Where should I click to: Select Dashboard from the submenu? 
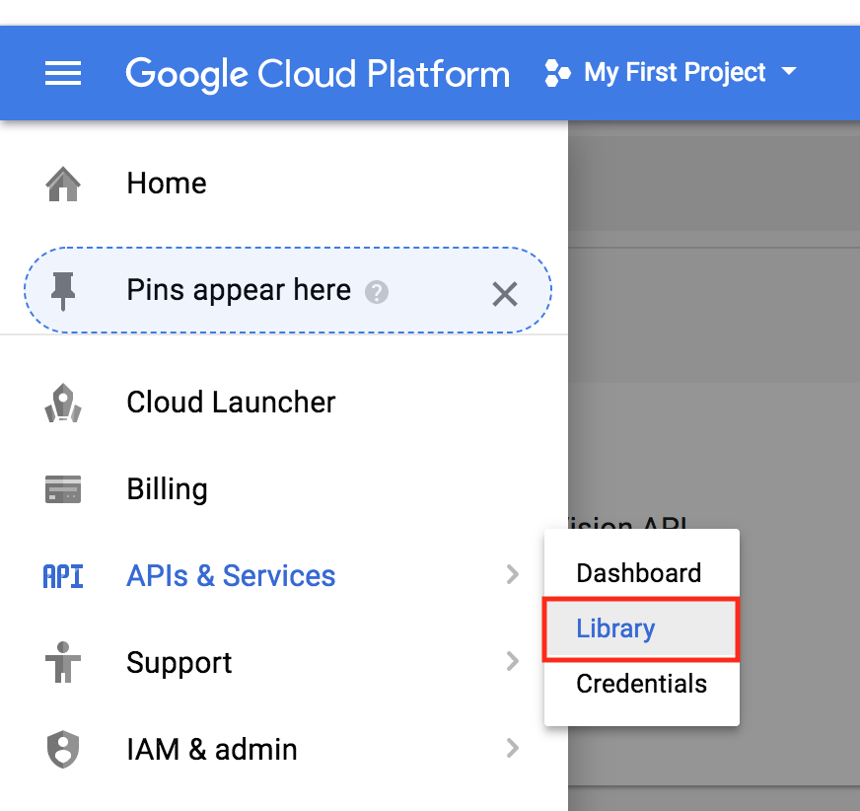639,573
